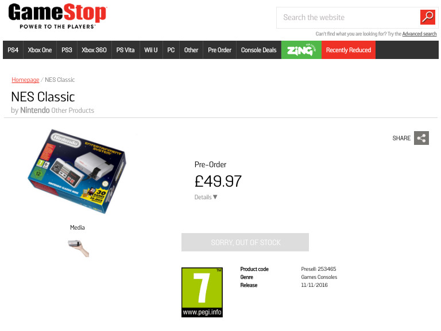
Task: Expand the price Details dropdown
Action: coord(206,197)
